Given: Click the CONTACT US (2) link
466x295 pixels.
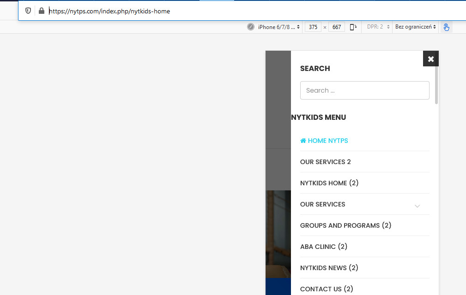Looking at the screenshot, I should [326, 289].
